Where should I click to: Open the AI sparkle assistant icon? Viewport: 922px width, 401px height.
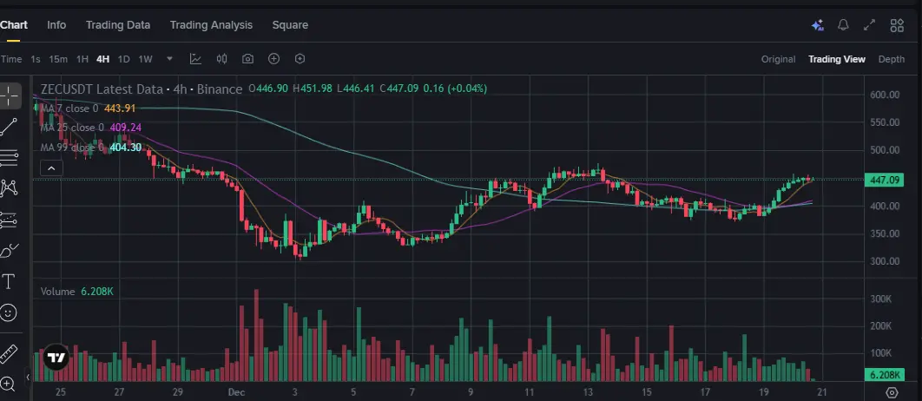pyautogui.click(x=817, y=25)
